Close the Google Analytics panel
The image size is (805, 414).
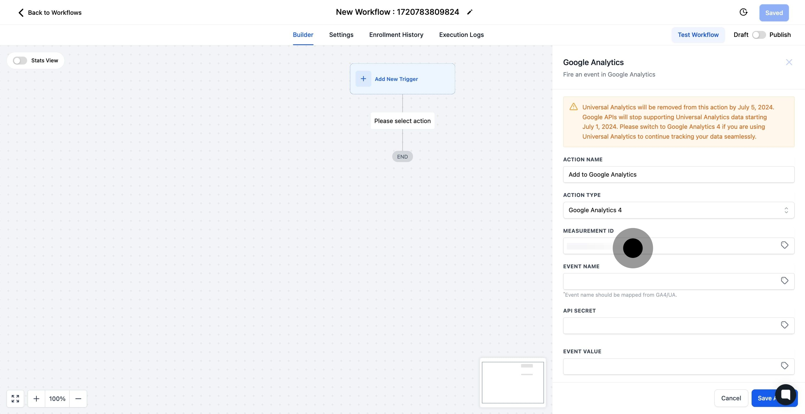(x=789, y=62)
